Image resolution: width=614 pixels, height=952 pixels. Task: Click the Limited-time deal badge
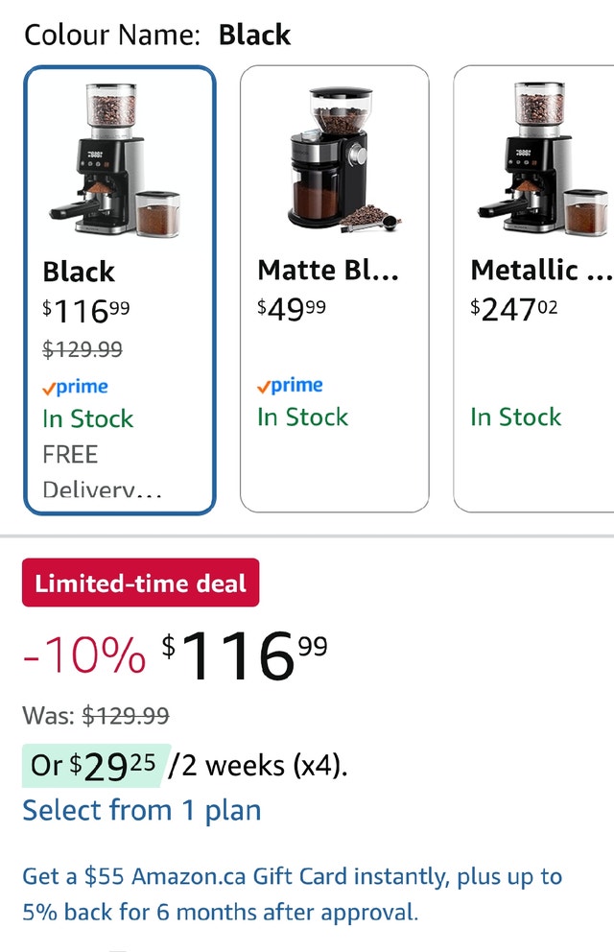pos(140,583)
